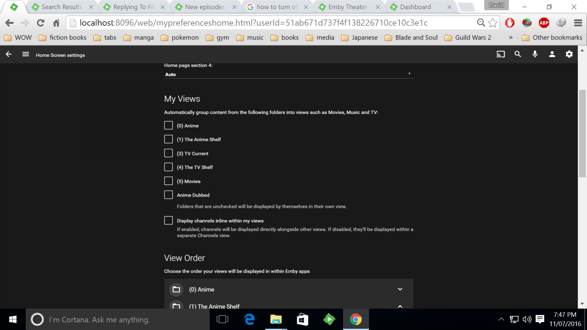Open the Action Center notifications icon

[540, 319]
